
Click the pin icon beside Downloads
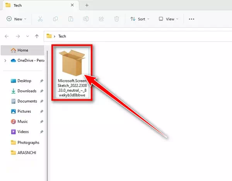click(42, 91)
